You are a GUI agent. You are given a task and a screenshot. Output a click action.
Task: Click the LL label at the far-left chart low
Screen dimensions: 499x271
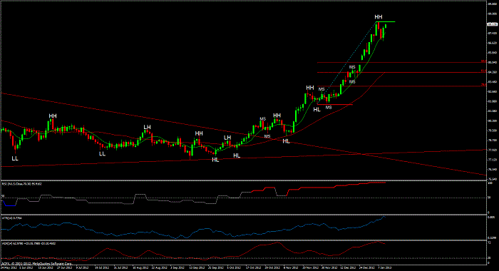click(x=15, y=158)
